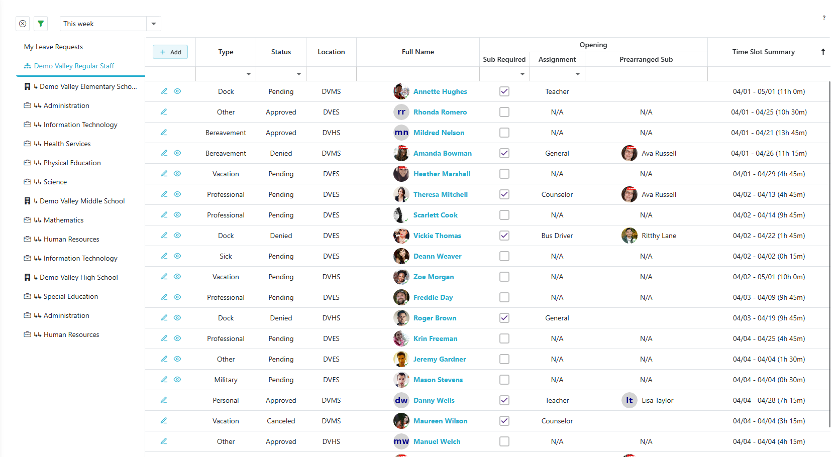Click the help question mark icon
The height and width of the screenshot is (457, 835).
click(x=824, y=18)
